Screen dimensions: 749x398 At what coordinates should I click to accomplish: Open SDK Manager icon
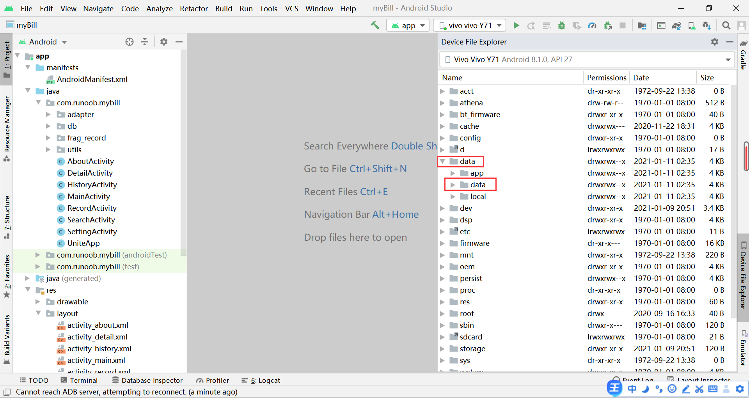(x=707, y=25)
